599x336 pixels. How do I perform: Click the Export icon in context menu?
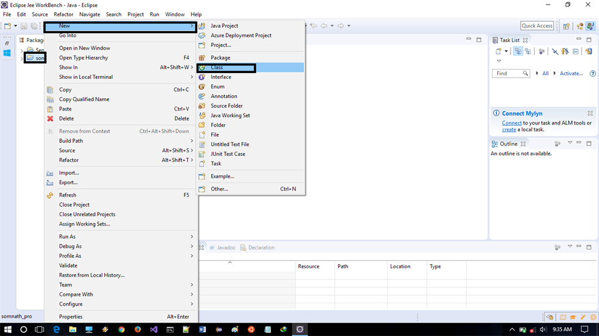click(x=50, y=182)
